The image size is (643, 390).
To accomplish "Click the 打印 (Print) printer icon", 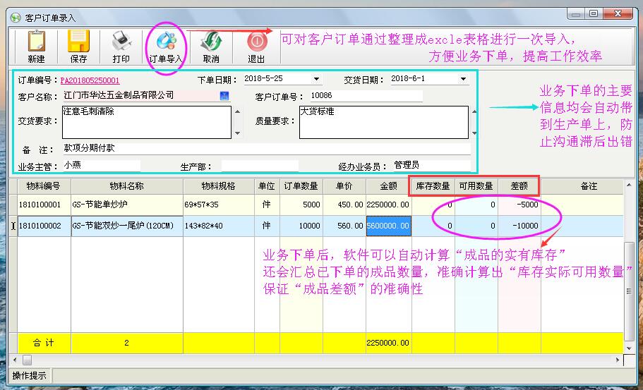I will [121, 47].
